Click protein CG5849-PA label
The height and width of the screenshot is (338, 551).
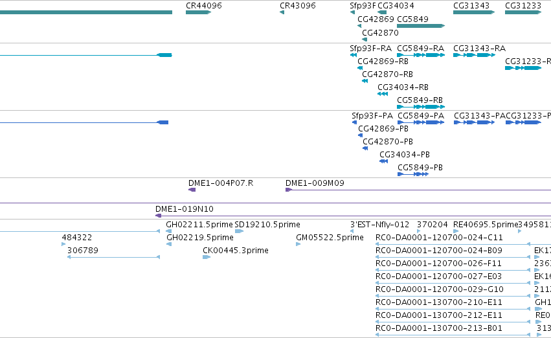pos(421,116)
